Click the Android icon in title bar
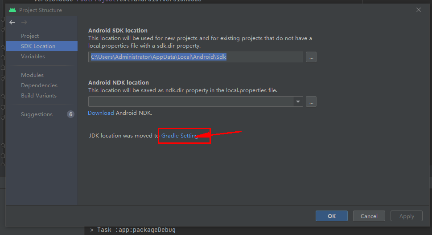The width and height of the screenshot is (432, 235). click(12, 10)
